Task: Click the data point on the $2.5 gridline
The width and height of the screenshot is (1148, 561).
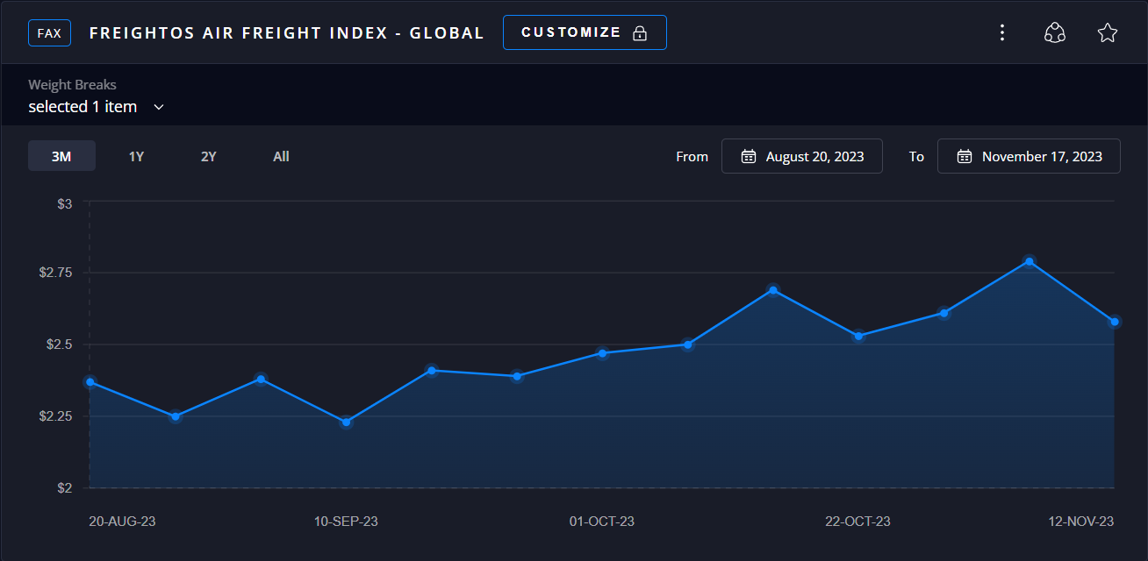Action: pos(687,344)
